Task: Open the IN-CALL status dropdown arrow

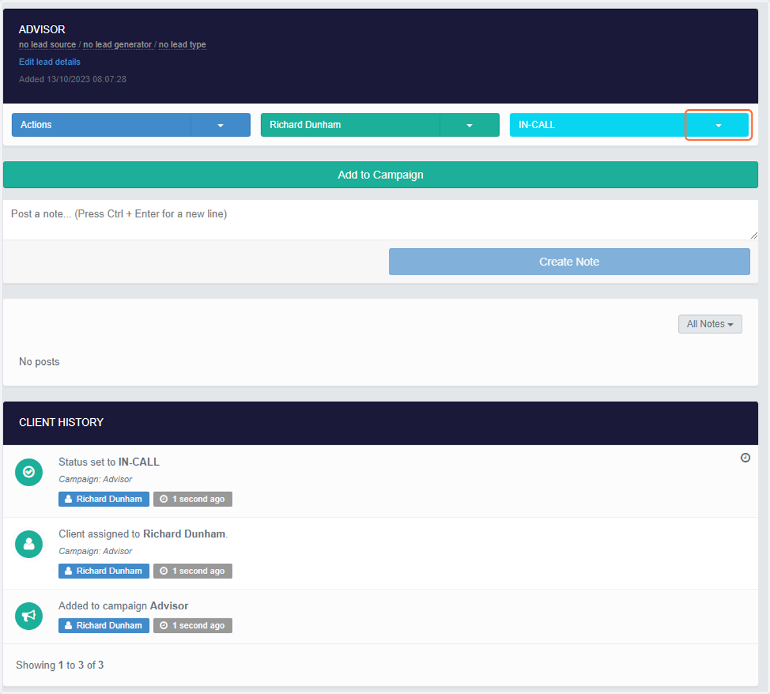Action: (x=718, y=125)
